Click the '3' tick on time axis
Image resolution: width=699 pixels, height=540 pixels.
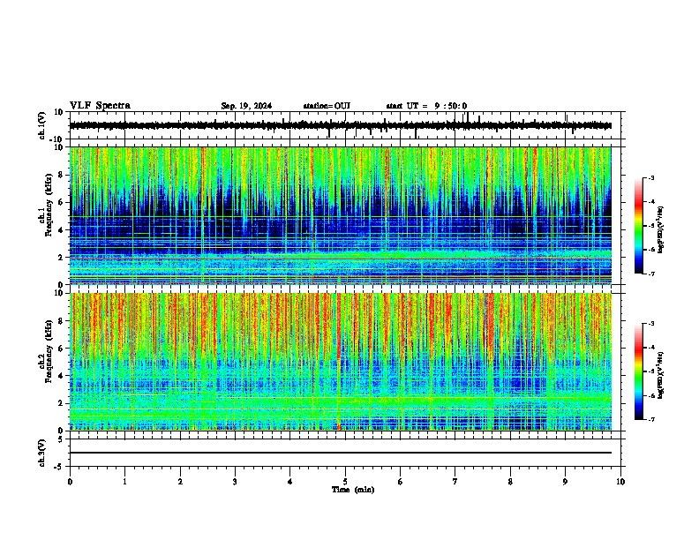pyautogui.click(x=235, y=482)
